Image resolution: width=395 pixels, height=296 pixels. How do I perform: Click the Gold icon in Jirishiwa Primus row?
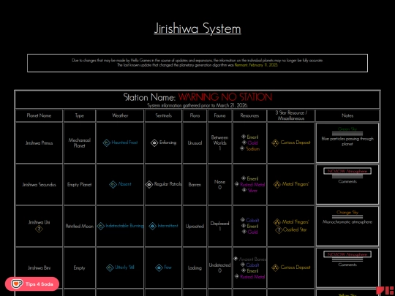coord(244,143)
